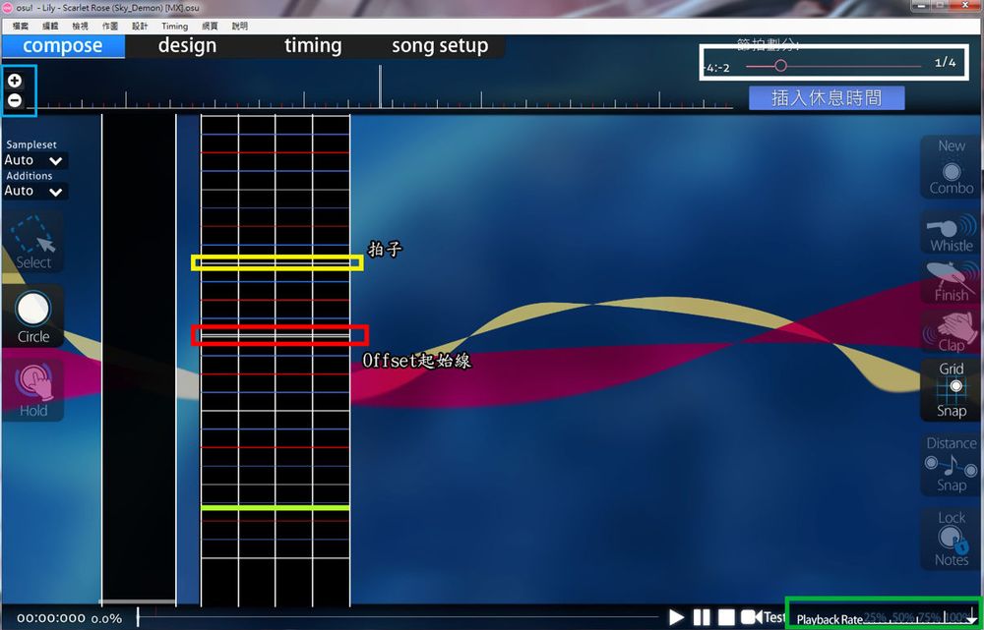Adjust the beat snap divisor slider
984x630 pixels.
[781, 65]
